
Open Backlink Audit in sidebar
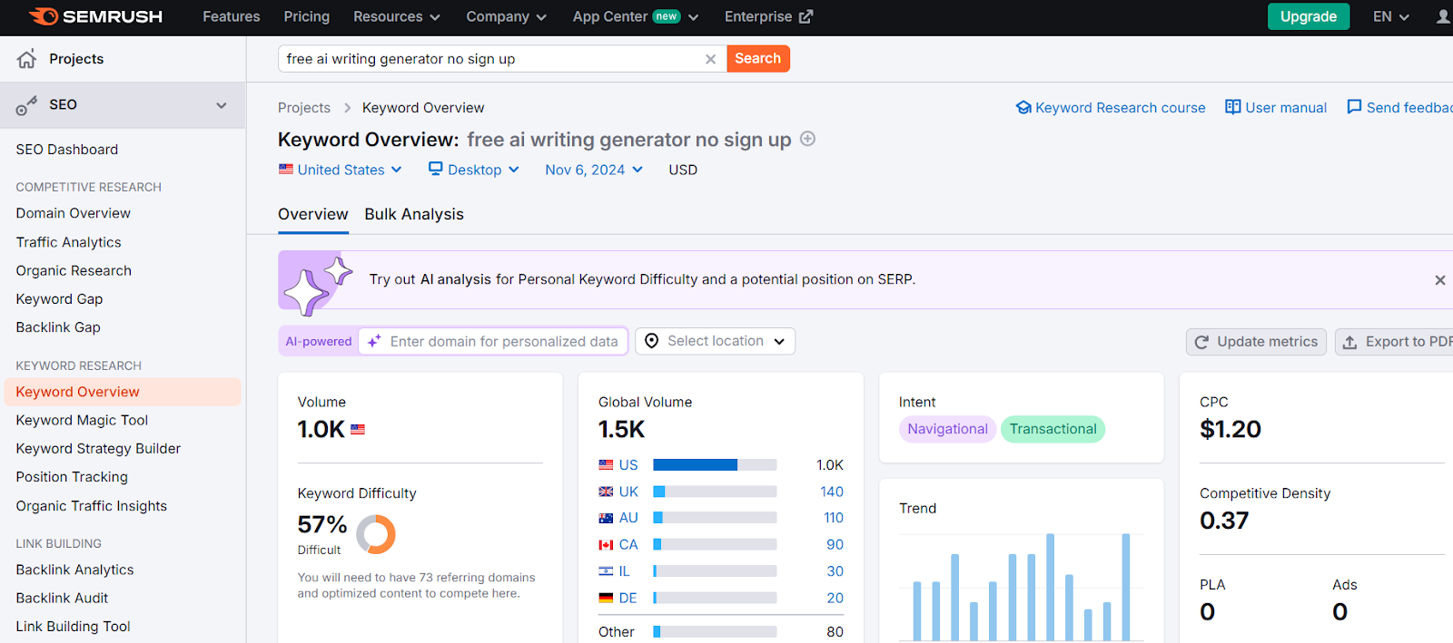tap(62, 599)
